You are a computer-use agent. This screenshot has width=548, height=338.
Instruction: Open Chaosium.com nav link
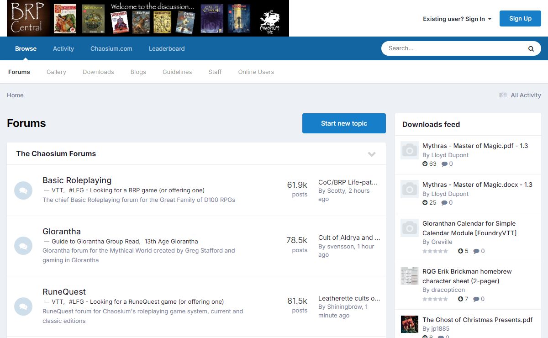[x=111, y=48]
